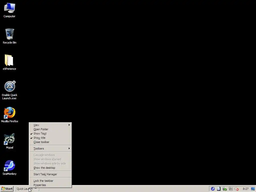Choose Close toolbar menu entry
Viewport: 256px width, 192px height.
[x=50, y=142]
